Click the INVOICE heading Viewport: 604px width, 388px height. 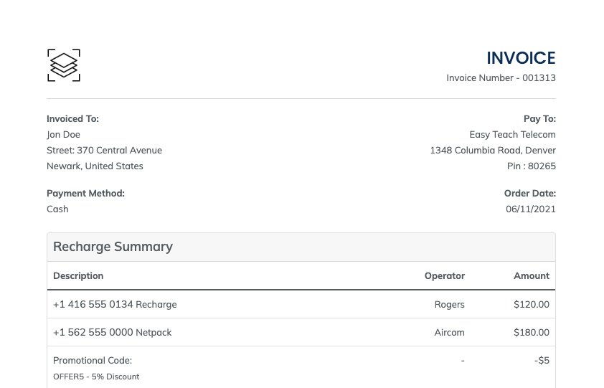(x=521, y=58)
